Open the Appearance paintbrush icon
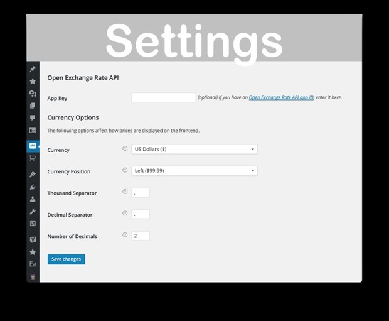This screenshot has width=389, height=321. point(33,175)
